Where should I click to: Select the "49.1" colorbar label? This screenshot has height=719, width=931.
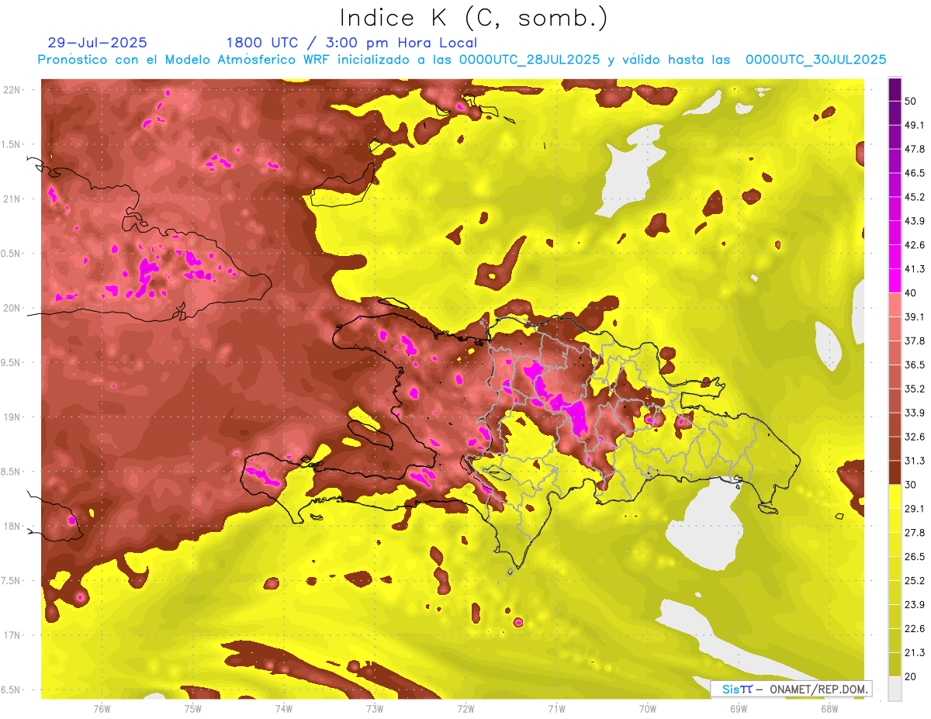coord(915,125)
